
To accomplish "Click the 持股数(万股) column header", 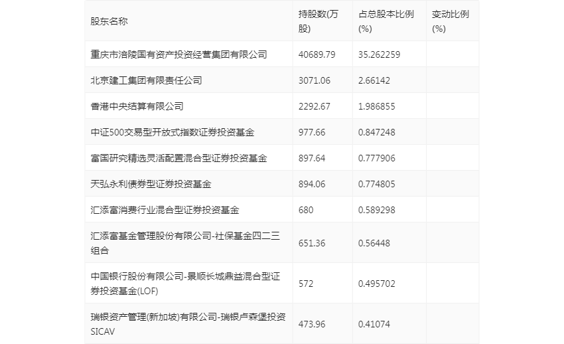I will pyautogui.click(x=318, y=21).
